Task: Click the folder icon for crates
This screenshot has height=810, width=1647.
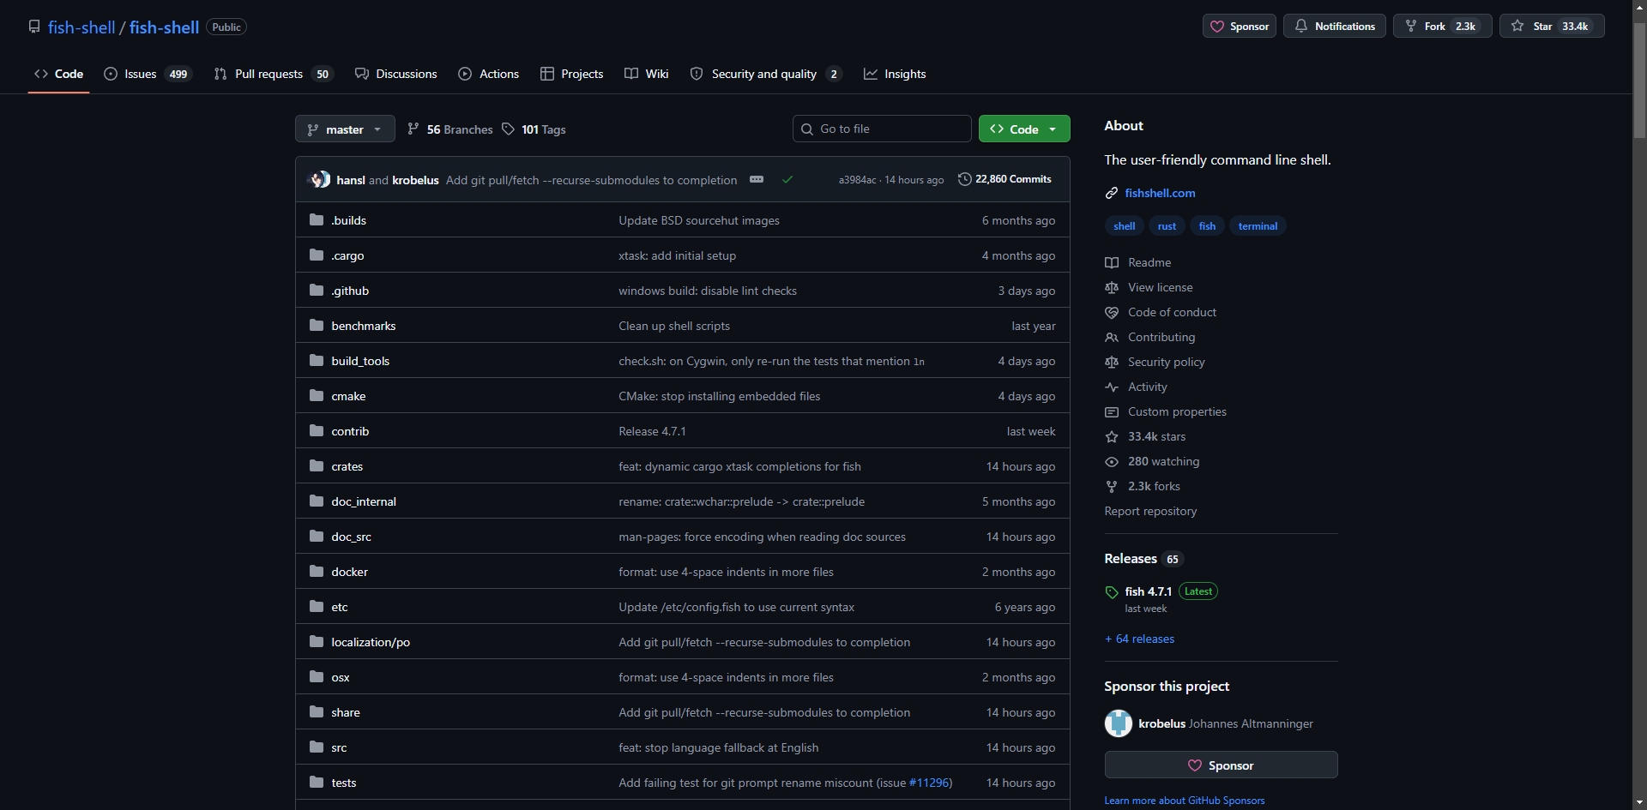Action: pos(317,466)
